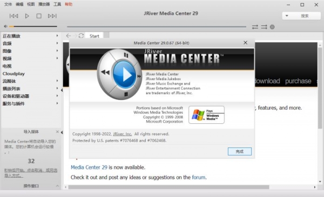This screenshot has width=324, height=197.
Task: Mute using the speaker volume icon
Action: [6, 26]
